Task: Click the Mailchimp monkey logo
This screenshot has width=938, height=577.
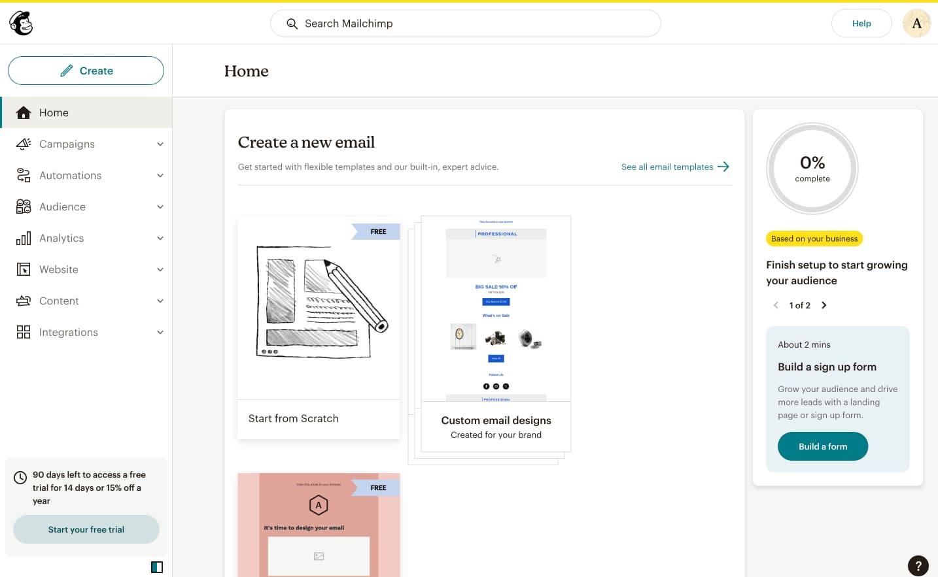Action: [x=21, y=24]
